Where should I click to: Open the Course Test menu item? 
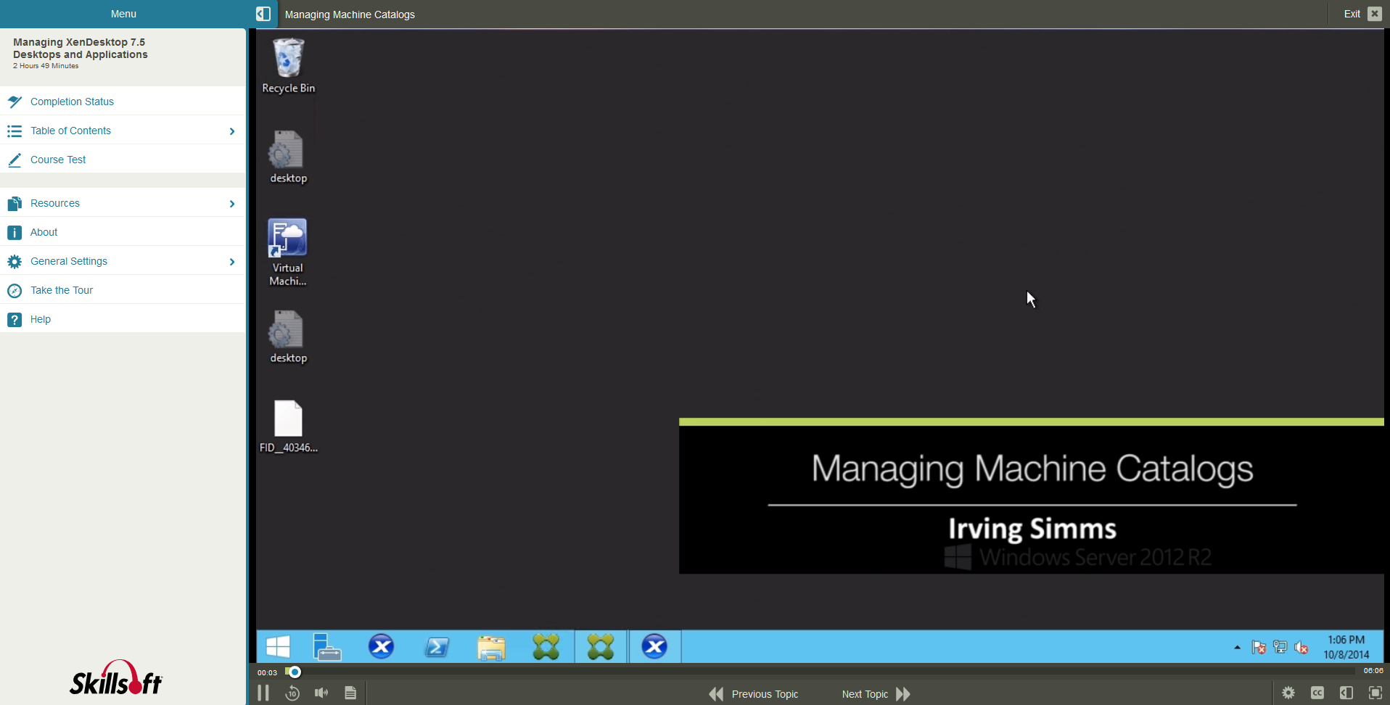pyautogui.click(x=58, y=160)
